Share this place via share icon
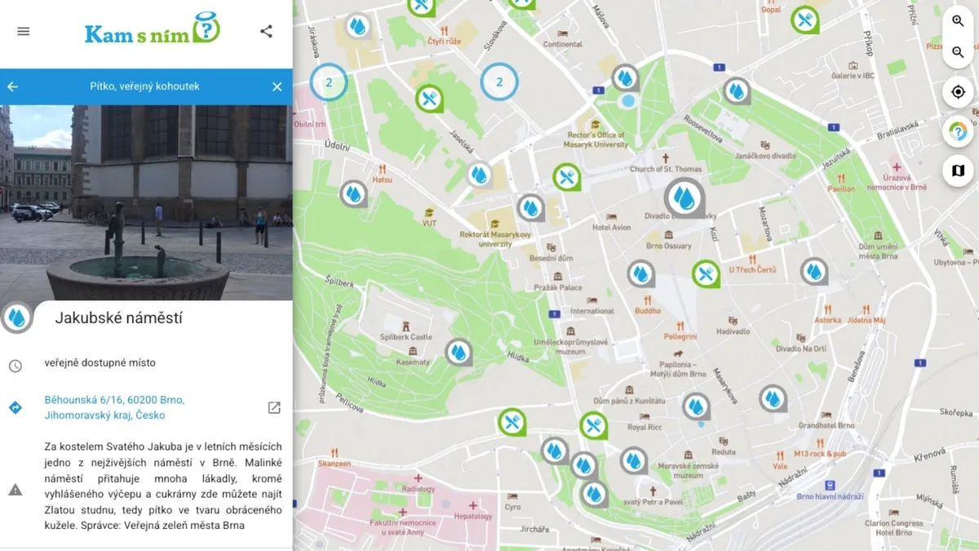The width and height of the screenshot is (979, 551). point(266,31)
